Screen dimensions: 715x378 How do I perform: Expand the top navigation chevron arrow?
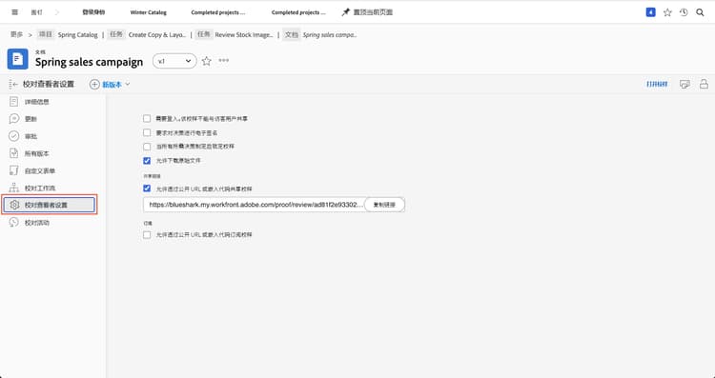(57, 12)
